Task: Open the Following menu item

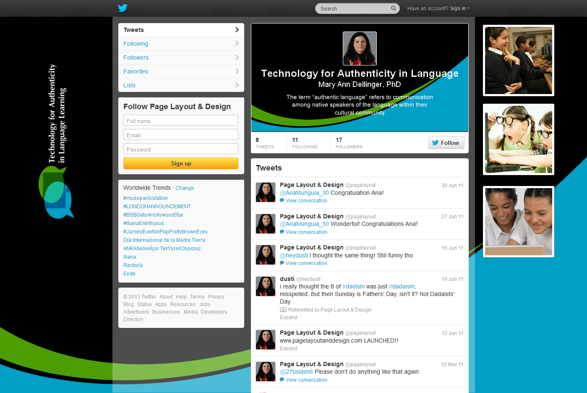Action: (x=136, y=44)
